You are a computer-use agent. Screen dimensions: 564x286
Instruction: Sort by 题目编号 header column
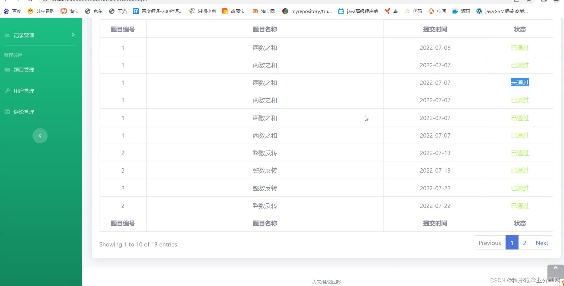click(123, 29)
